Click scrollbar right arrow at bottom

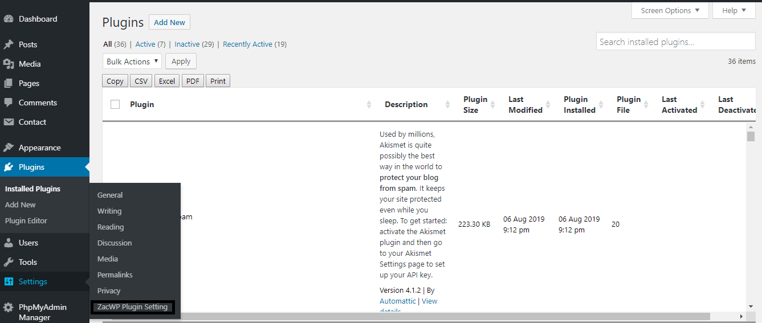(x=741, y=316)
